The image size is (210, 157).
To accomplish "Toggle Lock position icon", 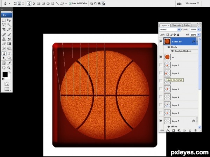I will [x=175, y=35].
